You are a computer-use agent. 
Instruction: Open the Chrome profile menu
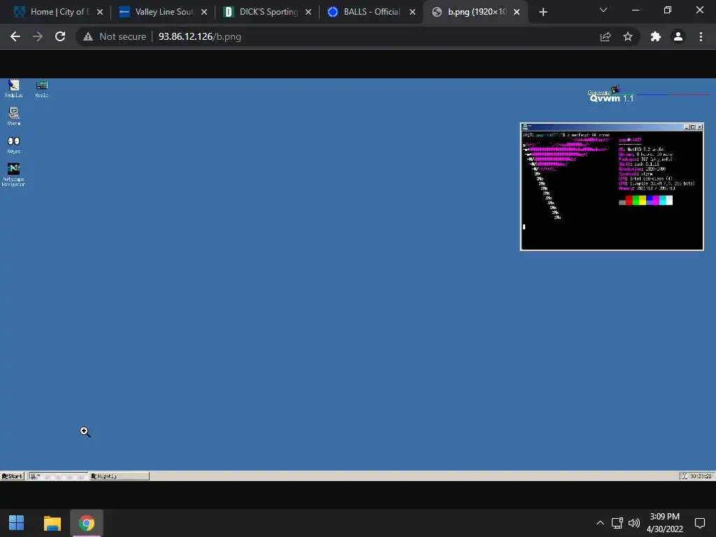pyautogui.click(x=678, y=36)
